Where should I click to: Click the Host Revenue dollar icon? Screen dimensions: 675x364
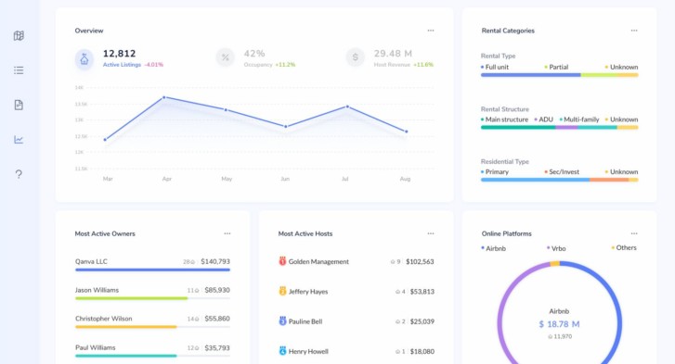tap(356, 57)
